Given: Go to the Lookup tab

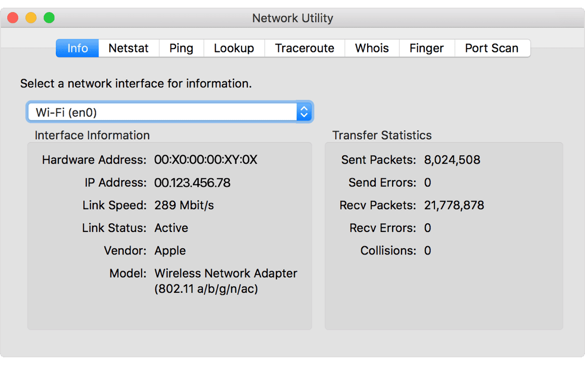Looking at the screenshot, I should point(234,49).
